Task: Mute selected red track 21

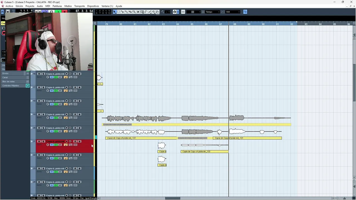Action: (x=39, y=142)
